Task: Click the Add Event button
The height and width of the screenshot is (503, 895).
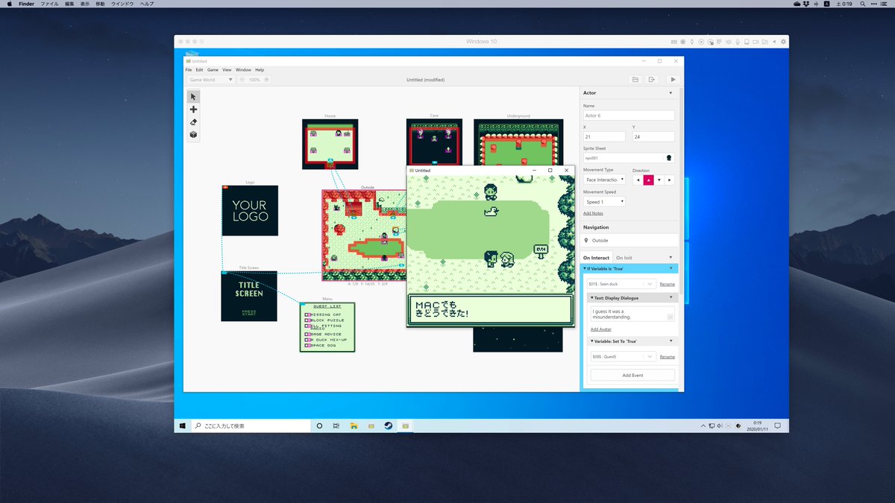Action: click(632, 376)
